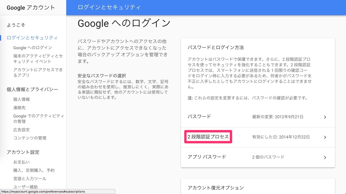The height and width of the screenshot is (194, 346).
Task: Open the chevron arrow in the 2 段階認証プロセス row
Action: [x=325, y=137]
